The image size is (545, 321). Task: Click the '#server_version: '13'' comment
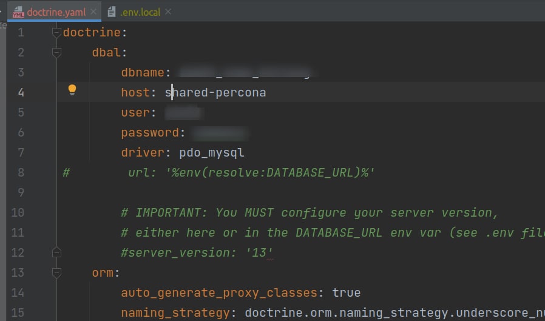coord(197,252)
